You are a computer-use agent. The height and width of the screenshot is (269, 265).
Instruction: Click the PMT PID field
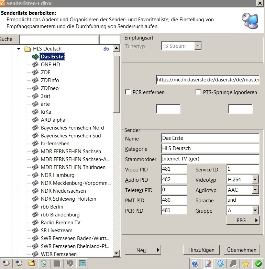(174, 200)
